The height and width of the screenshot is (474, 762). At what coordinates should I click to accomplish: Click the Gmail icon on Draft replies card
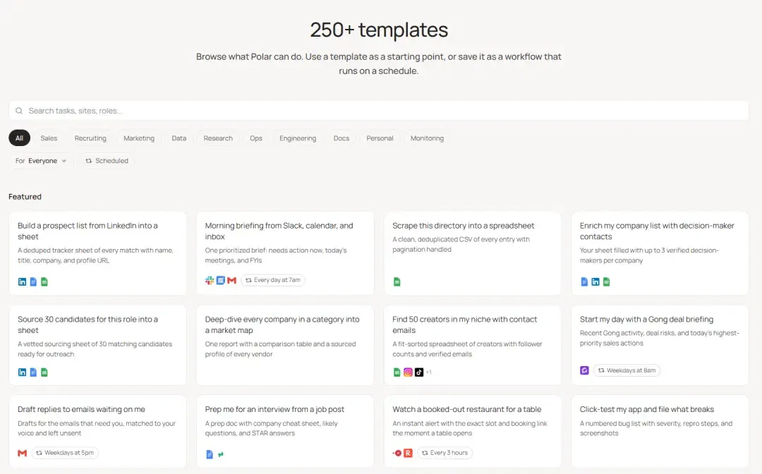coord(23,453)
